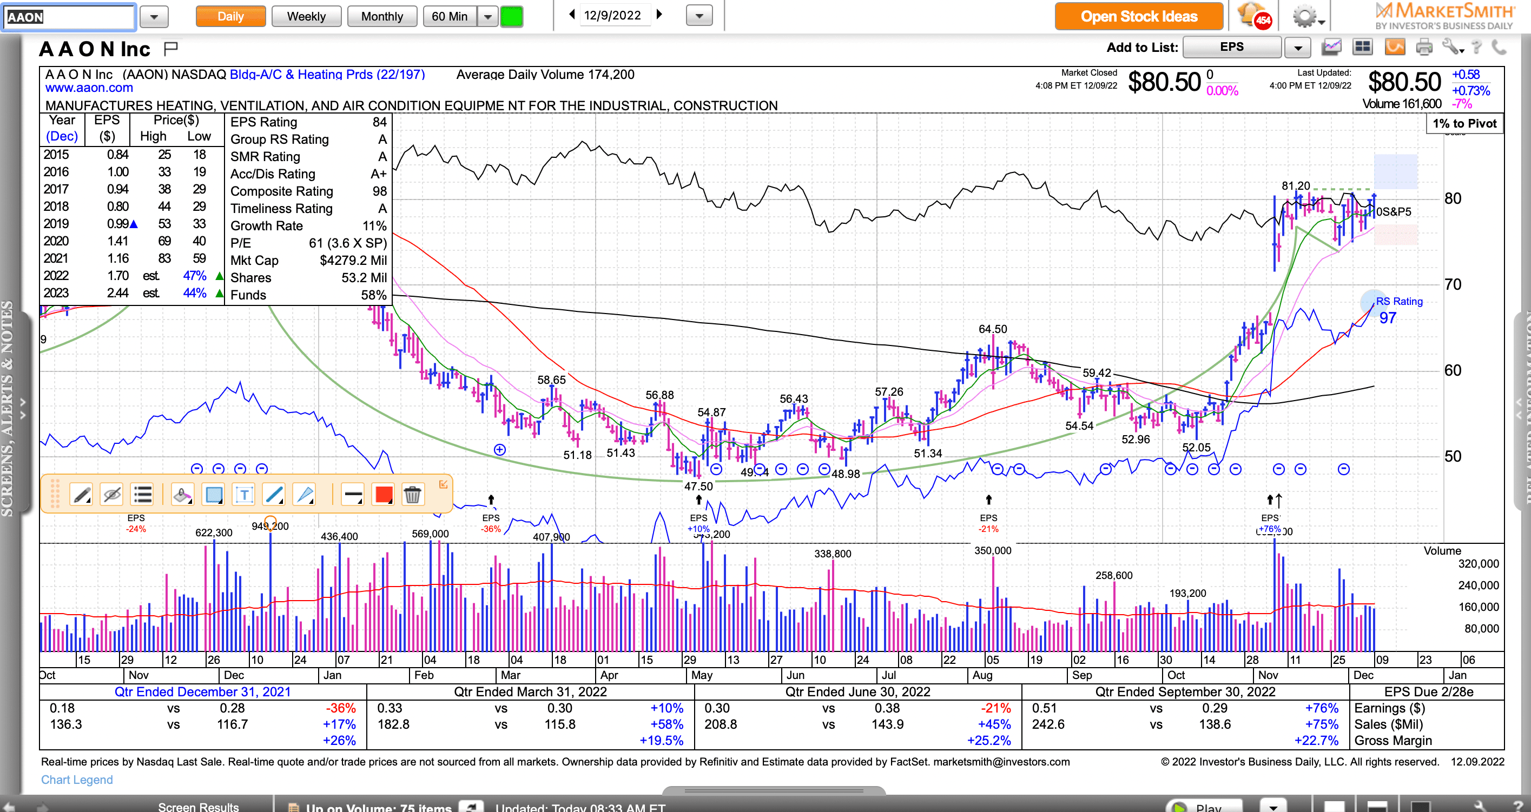Select the text annotation tool
Viewport: 1531px width, 812px height.
click(x=243, y=495)
